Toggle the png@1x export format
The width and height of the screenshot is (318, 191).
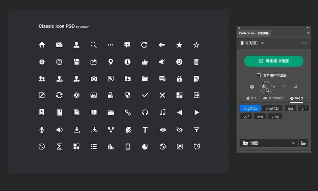(250, 109)
